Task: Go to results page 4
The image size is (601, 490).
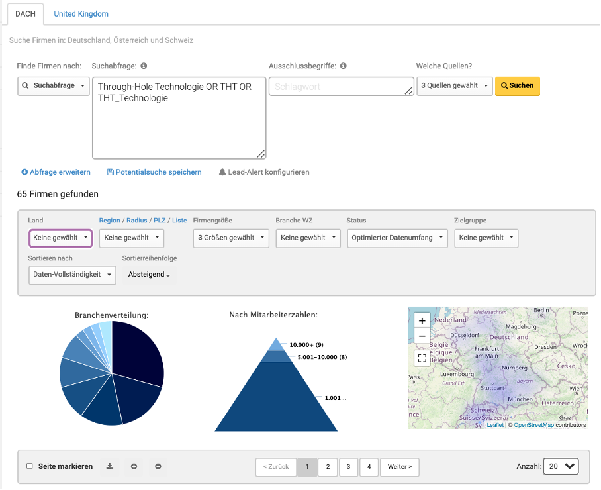Action: click(x=369, y=467)
